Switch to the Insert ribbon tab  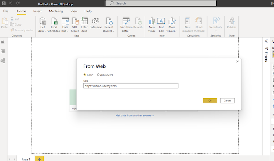tap(37, 11)
